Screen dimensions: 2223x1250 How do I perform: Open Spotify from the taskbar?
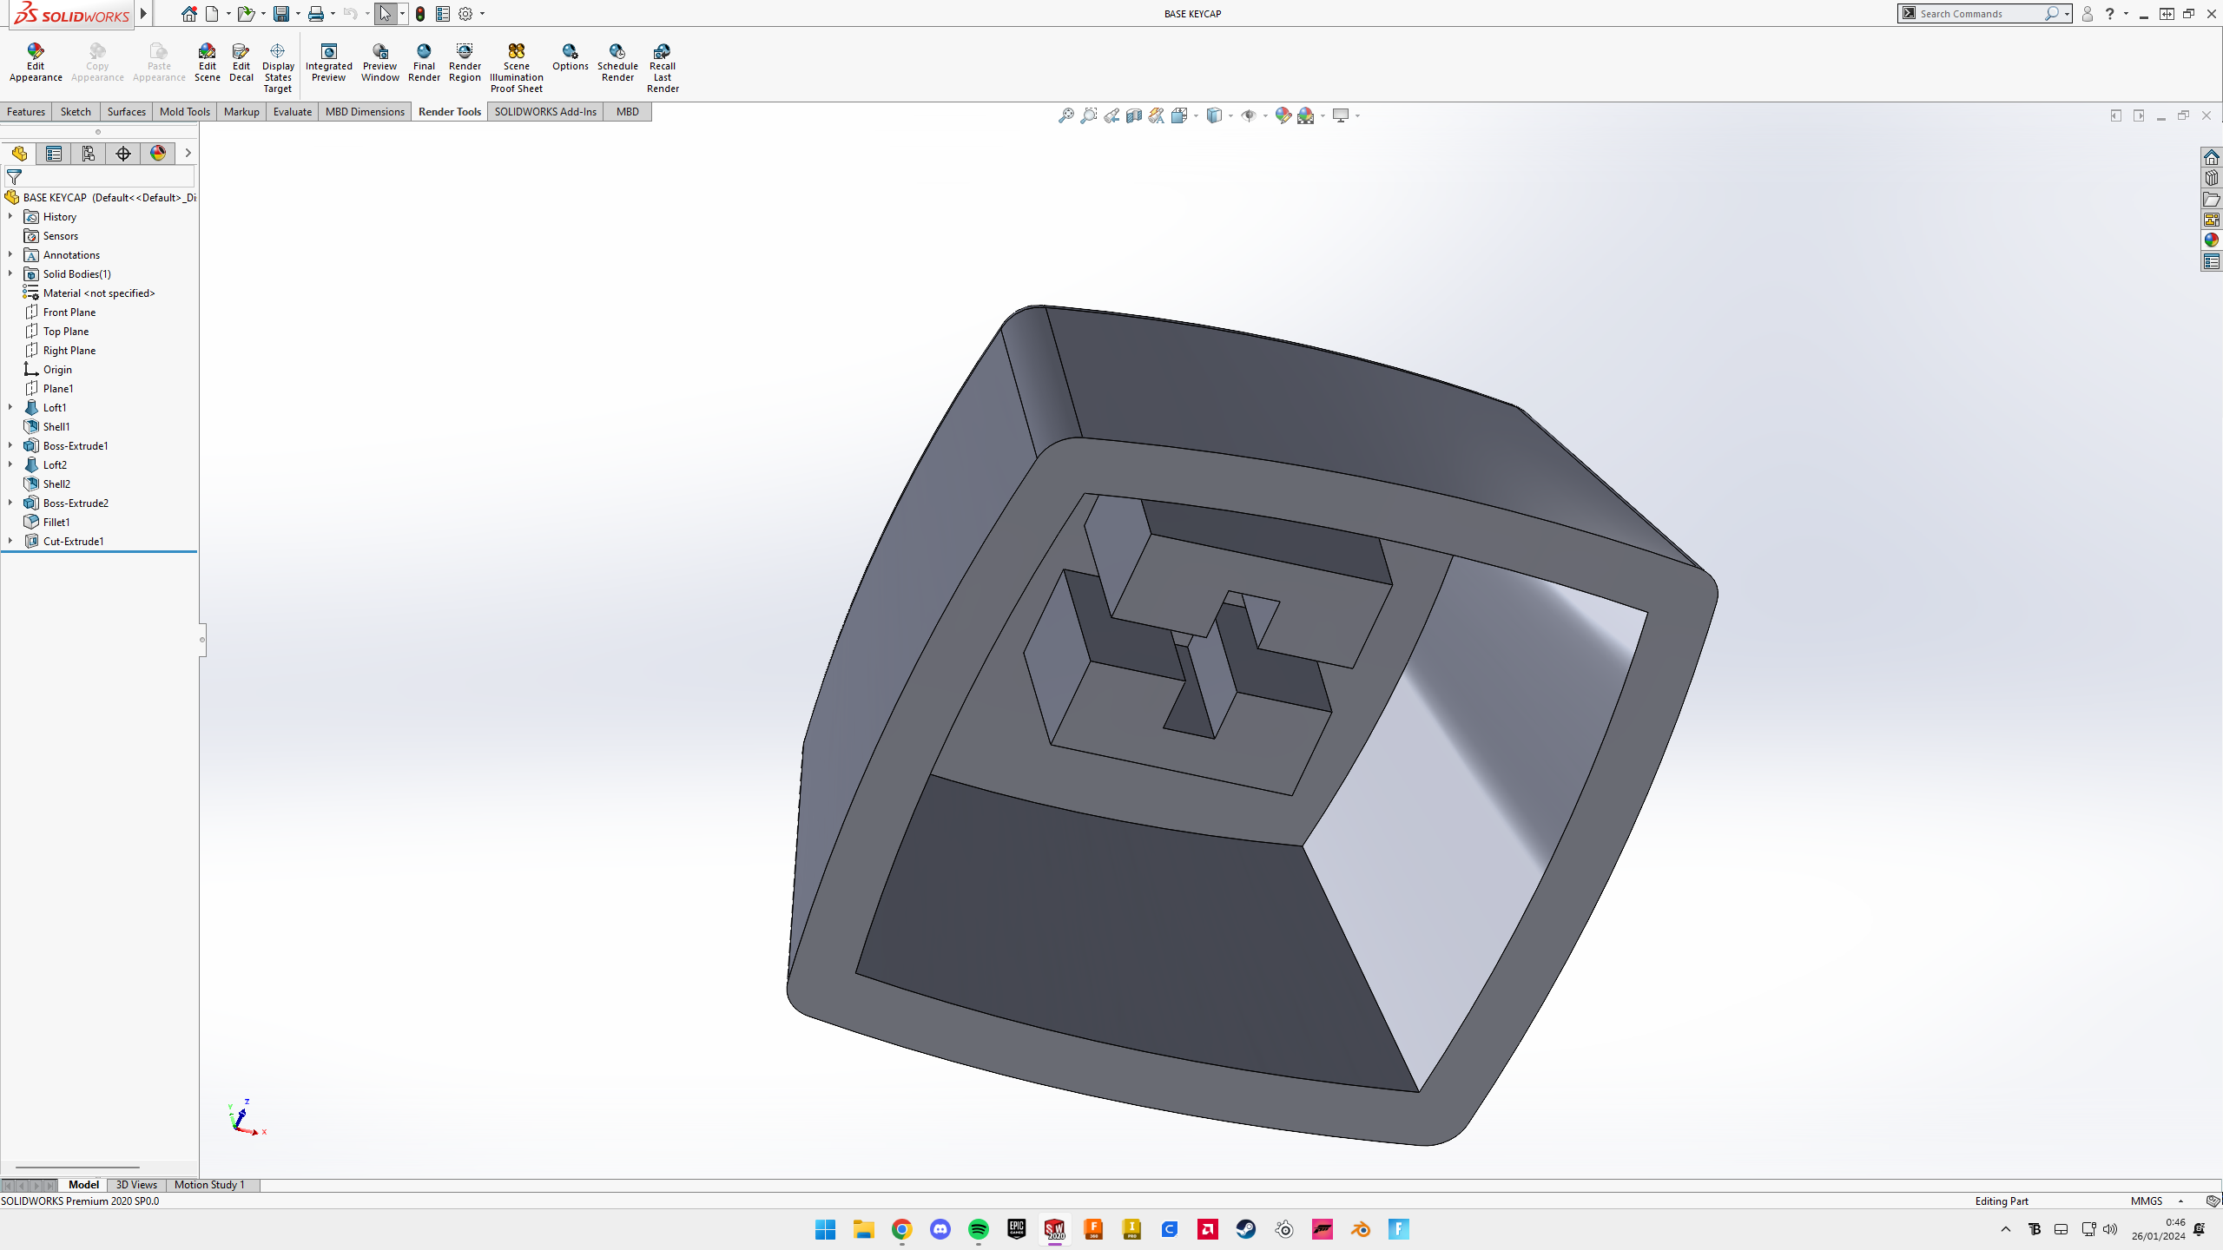(x=979, y=1229)
